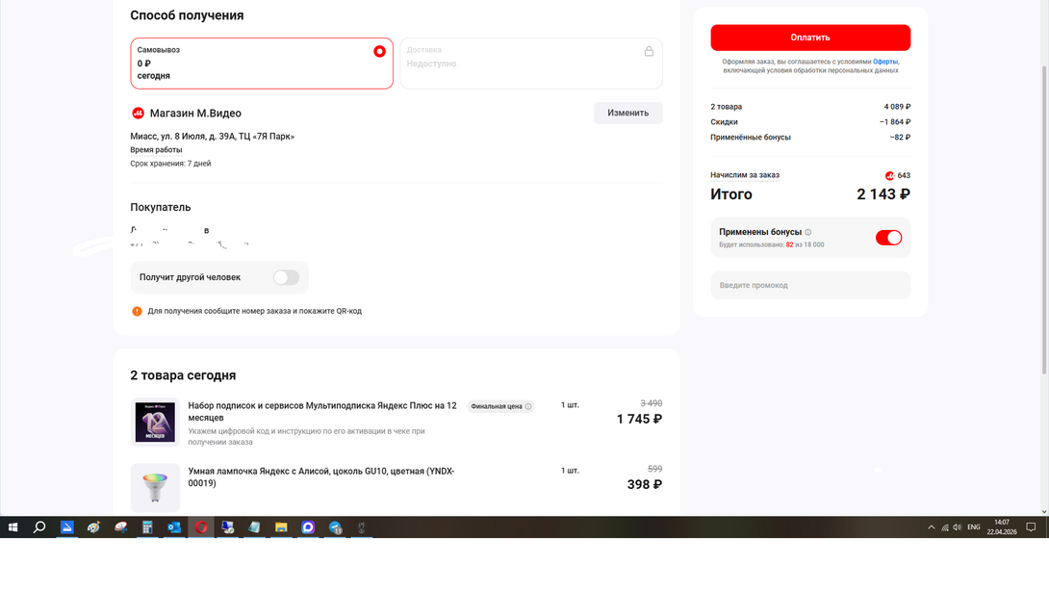1049x590 pixels.
Task: Open the smart bulb GU10 thumbnail
Action: click(x=155, y=488)
